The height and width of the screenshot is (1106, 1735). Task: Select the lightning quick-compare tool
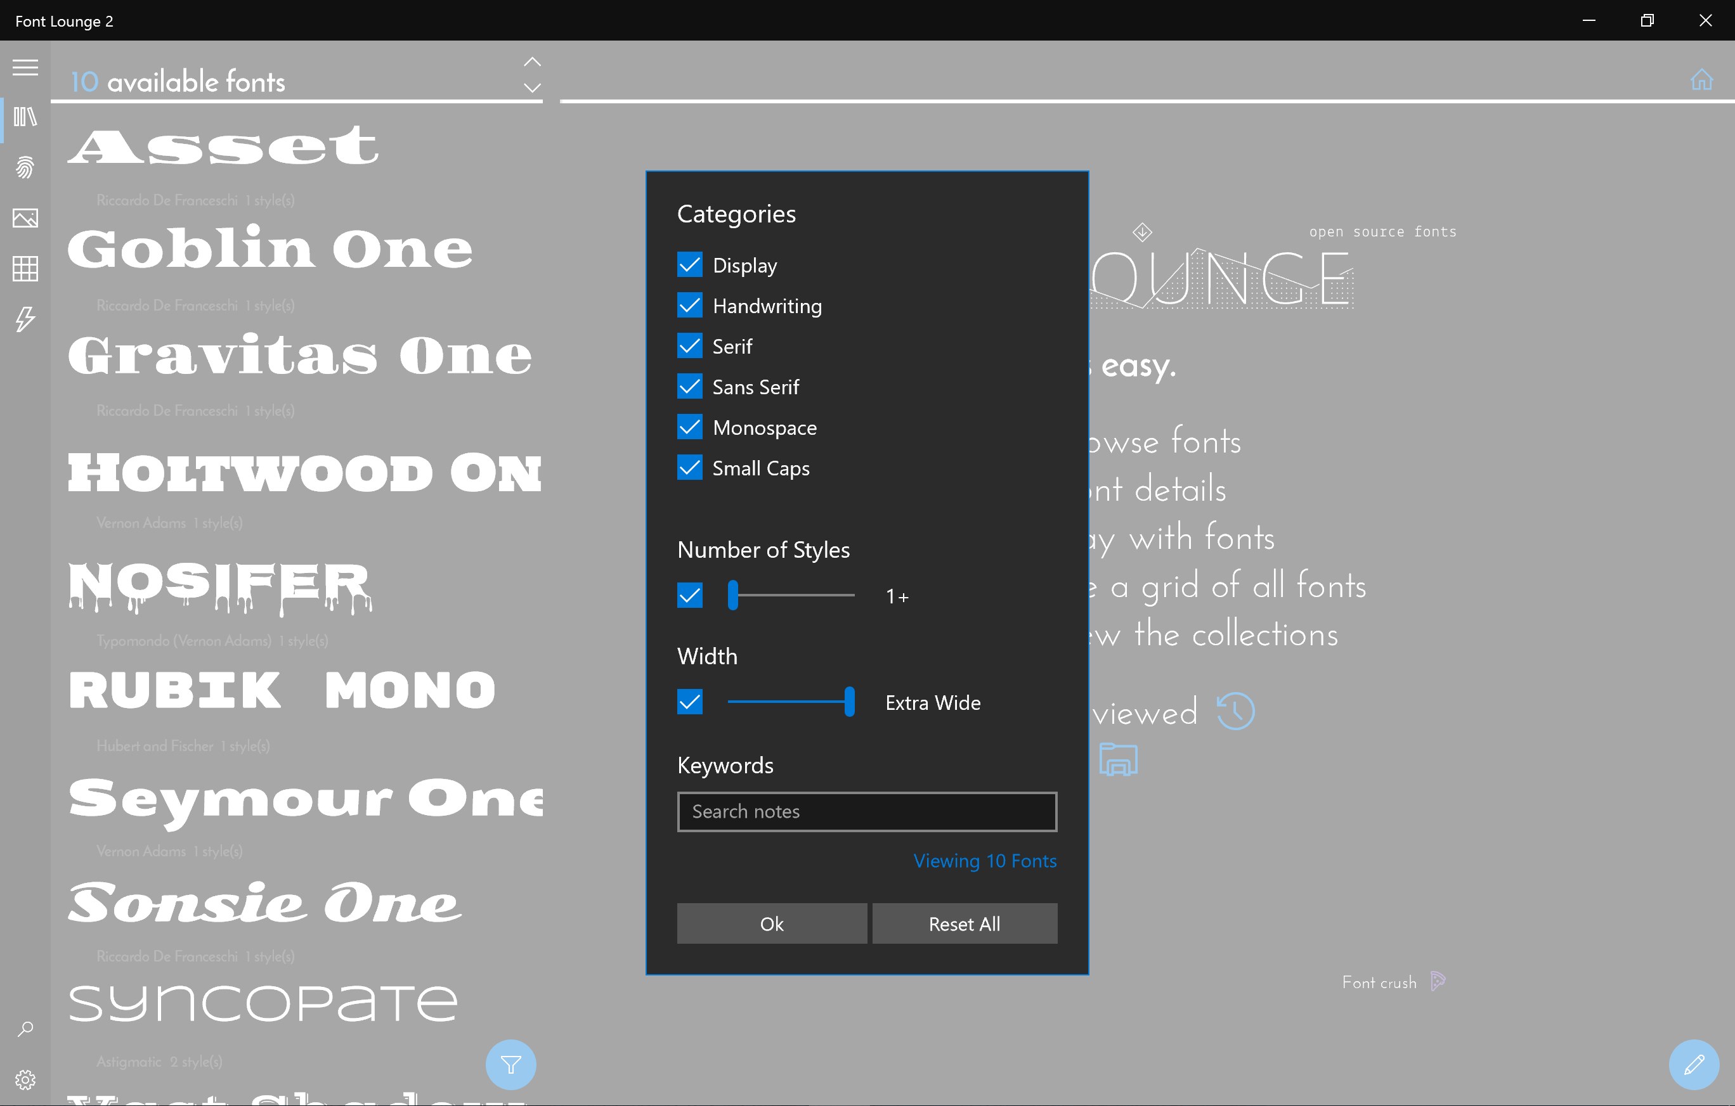[x=25, y=319]
